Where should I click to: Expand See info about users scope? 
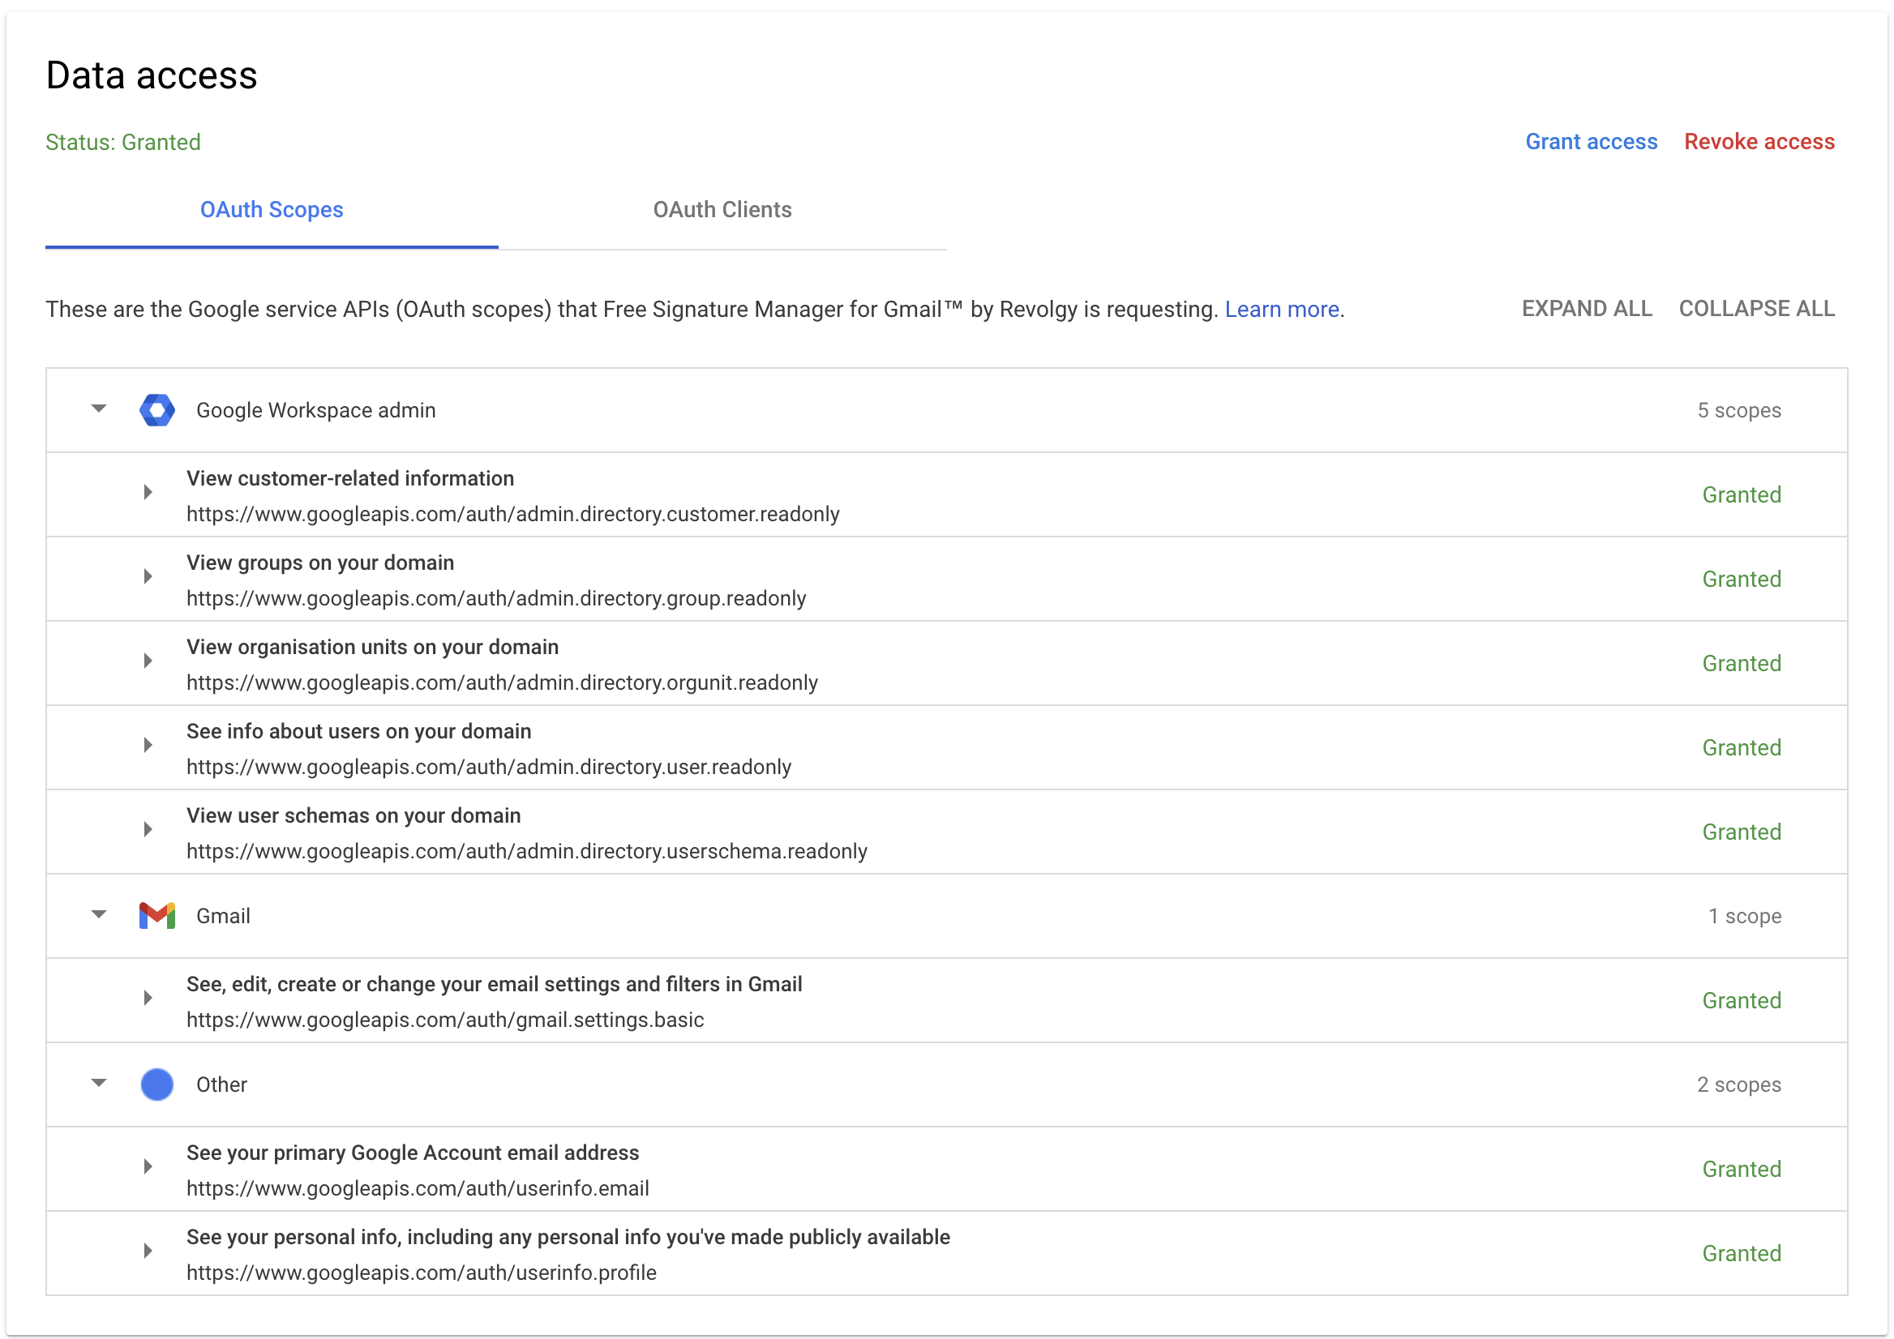[148, 746]
